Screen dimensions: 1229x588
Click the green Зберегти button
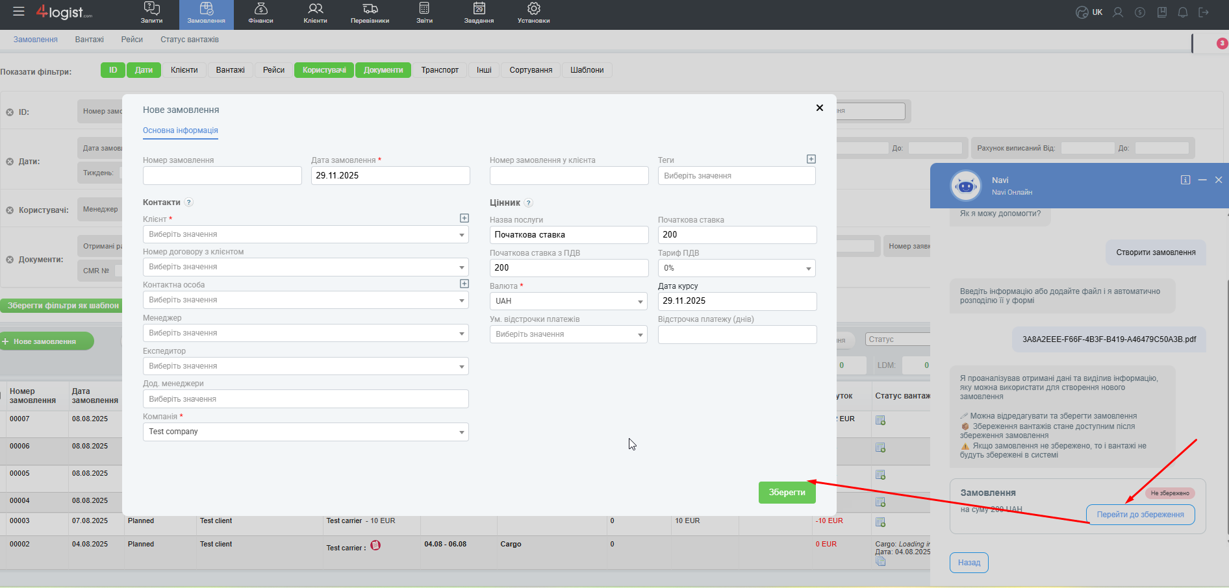[x=787, y=493]
